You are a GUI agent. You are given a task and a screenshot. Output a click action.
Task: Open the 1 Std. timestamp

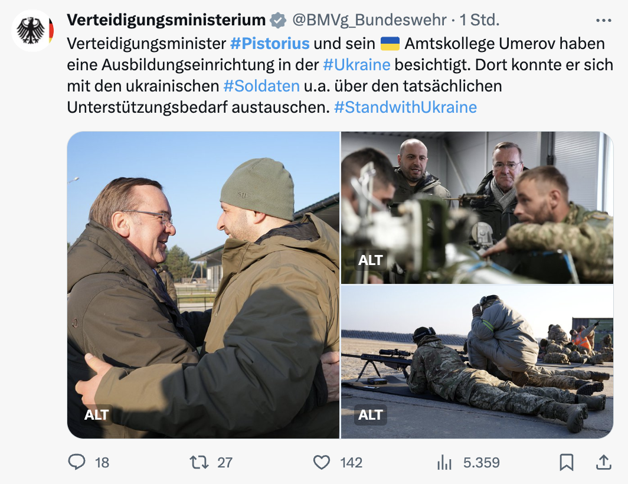pos(480,20)
